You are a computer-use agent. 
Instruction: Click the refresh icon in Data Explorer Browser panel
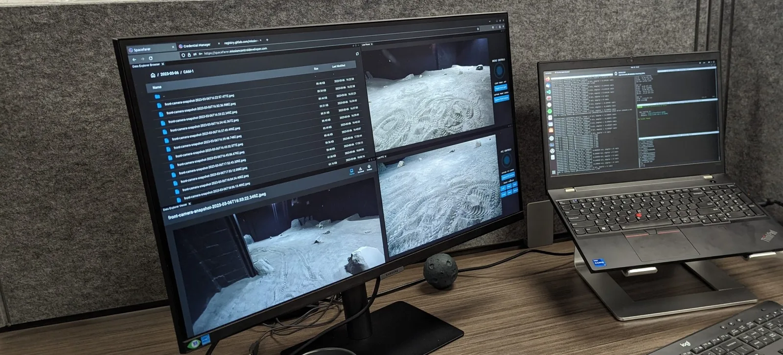357,54
